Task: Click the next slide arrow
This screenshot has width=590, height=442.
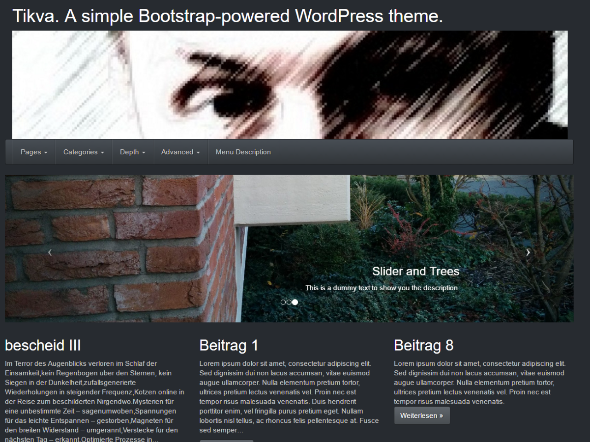Action: tap(528, 252)
